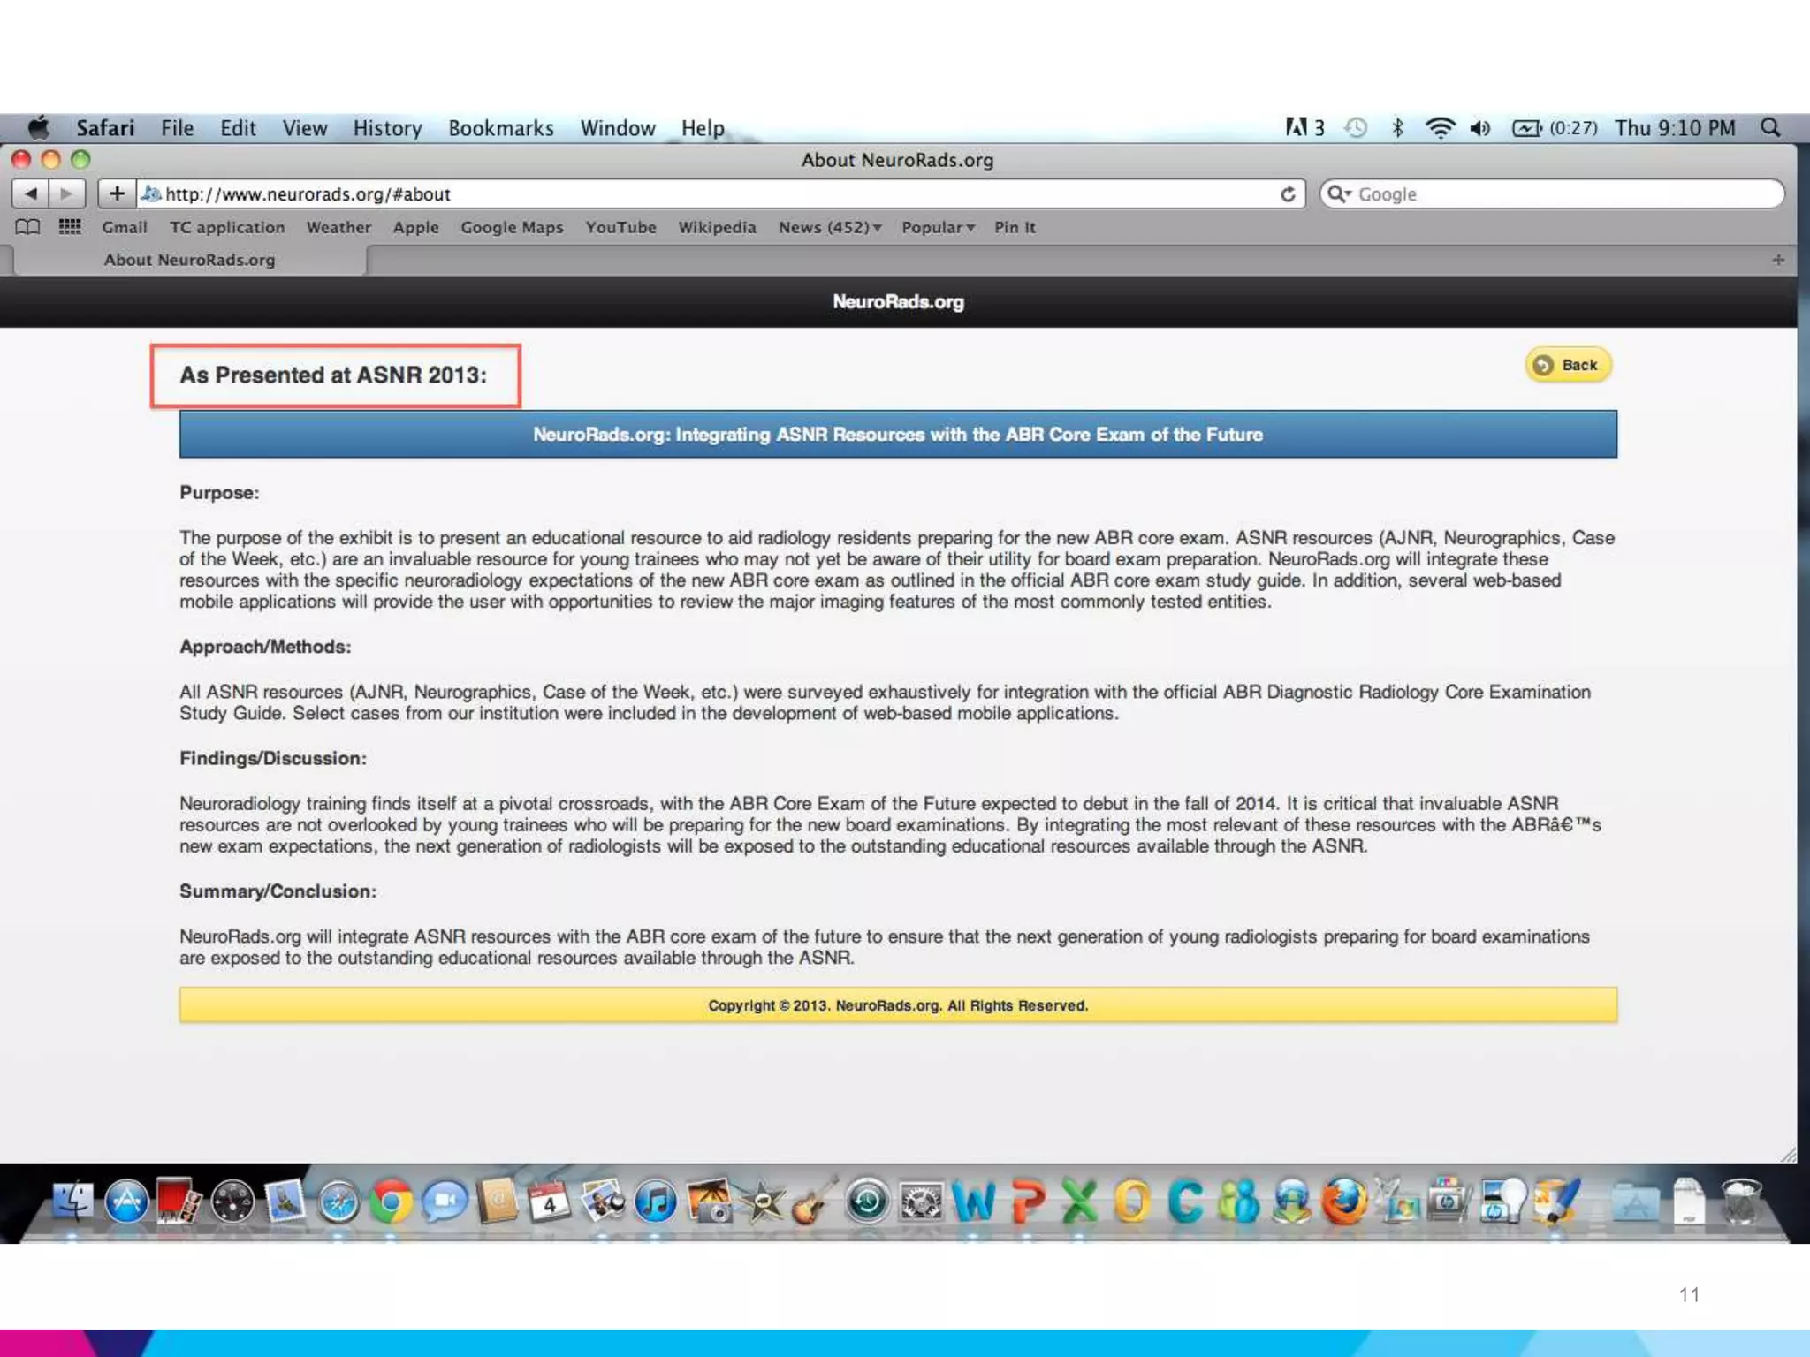Image resolution: width=1810 pixels, height=1357 pixels.
Task: Click the add bookmark plus button
Action: pyautogui.click(x=116, y=193)
